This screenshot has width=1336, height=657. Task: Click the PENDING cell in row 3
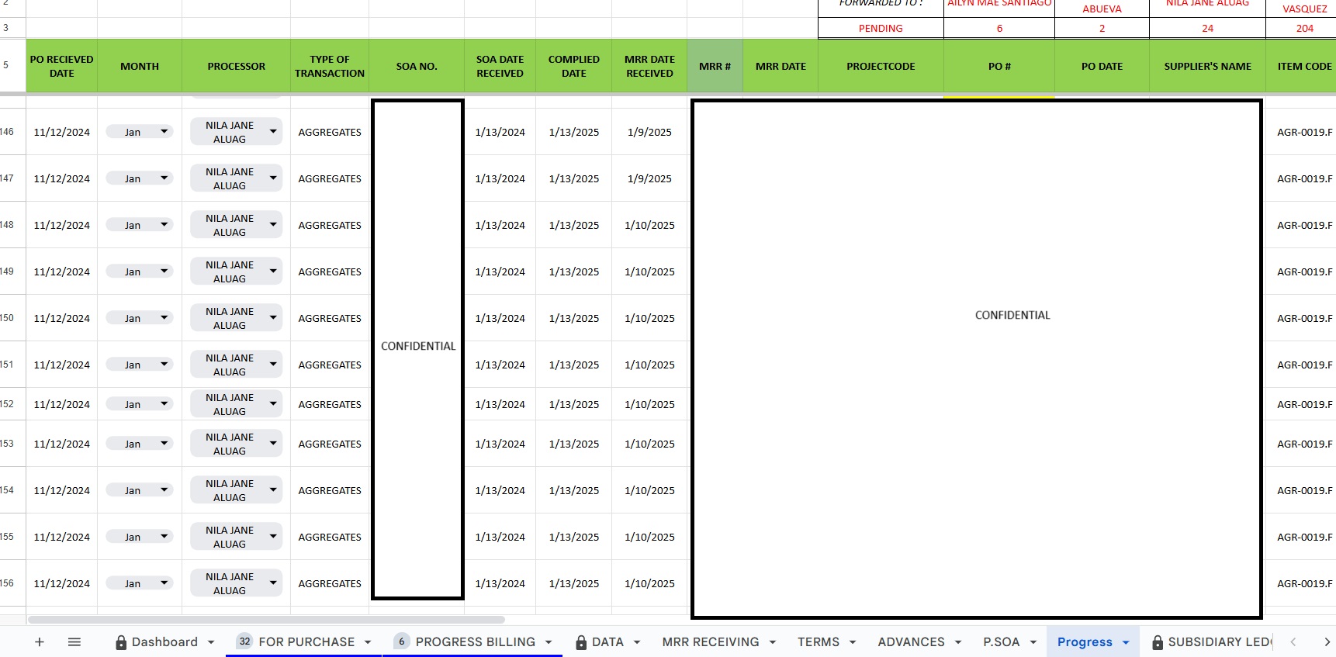coord(881,28)
